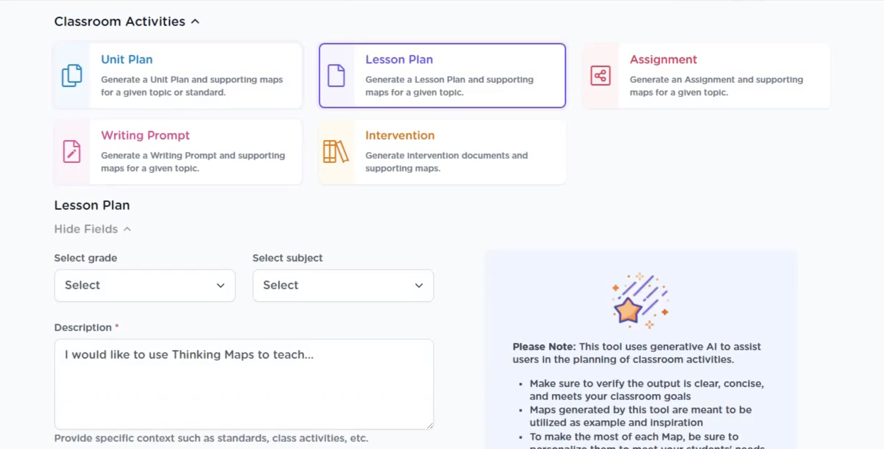Screen dimensions: 884x449
Task: Click the Classroom Activities heading
Action: tap(120, 21)
